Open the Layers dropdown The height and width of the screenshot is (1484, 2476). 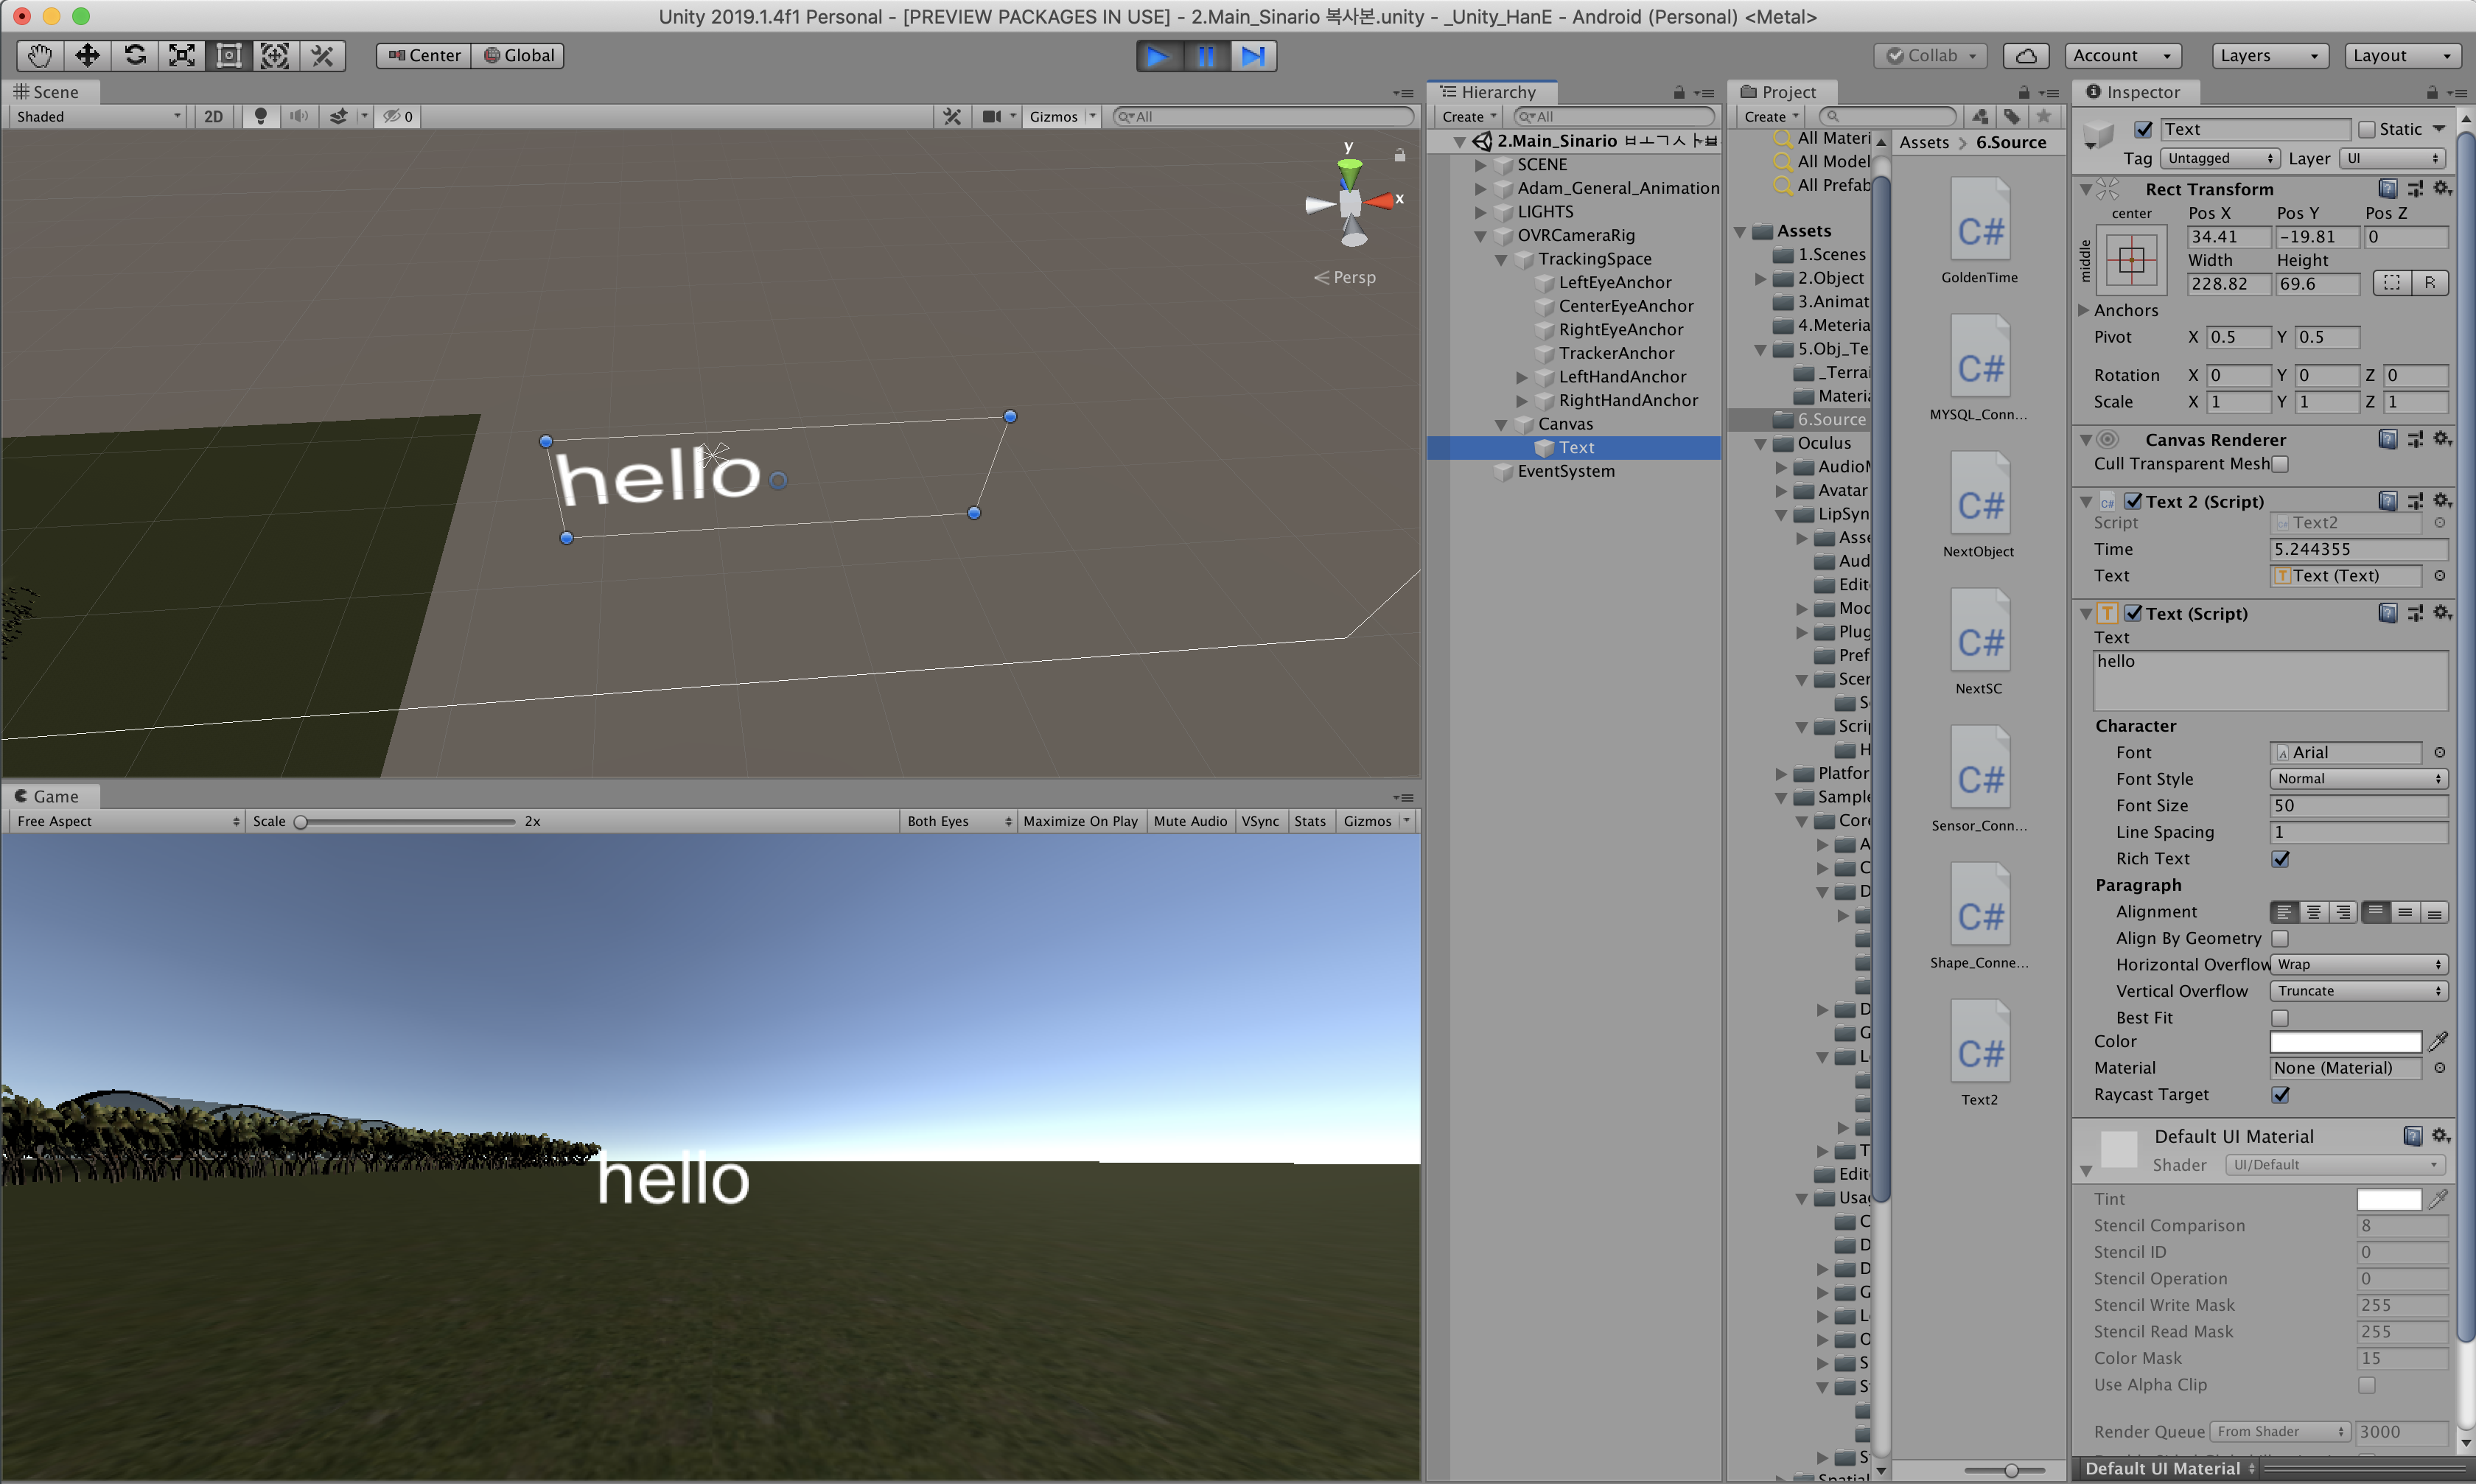2268,55
